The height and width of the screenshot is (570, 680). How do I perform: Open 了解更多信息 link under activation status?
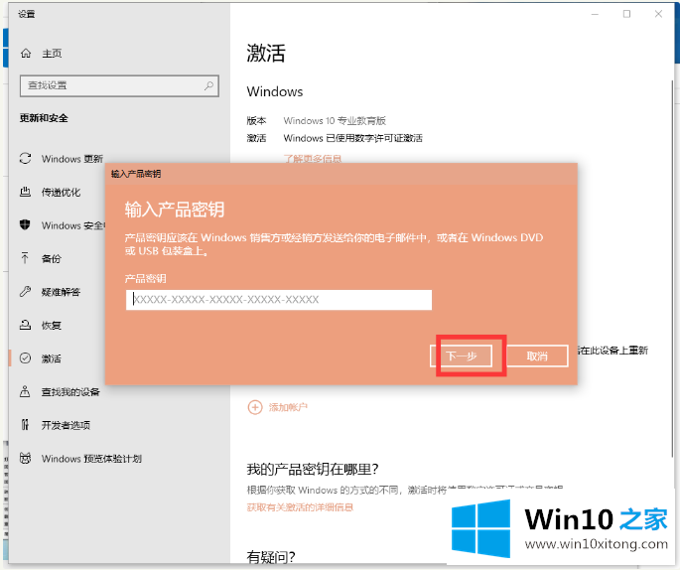coord(313,158)
